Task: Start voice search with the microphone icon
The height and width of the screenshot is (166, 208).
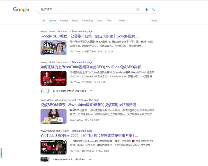Action: (x=146, y=9)
